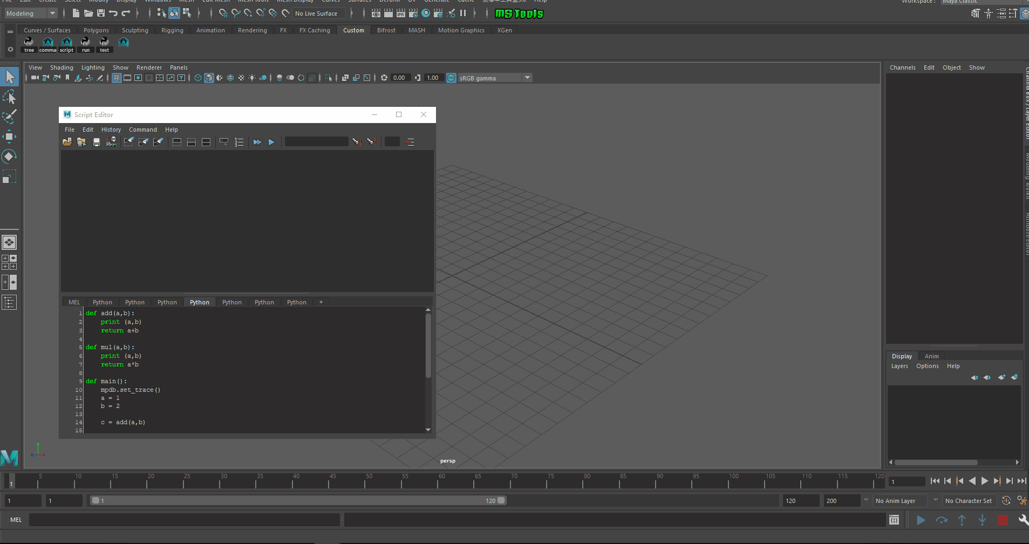Open No Character Set dropdown
Image resolution: width=1029 pixels, height=544 pixels.
click(x=969, y=501)
